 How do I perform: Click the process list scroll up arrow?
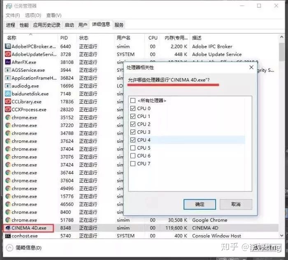(x=281, y=37)
